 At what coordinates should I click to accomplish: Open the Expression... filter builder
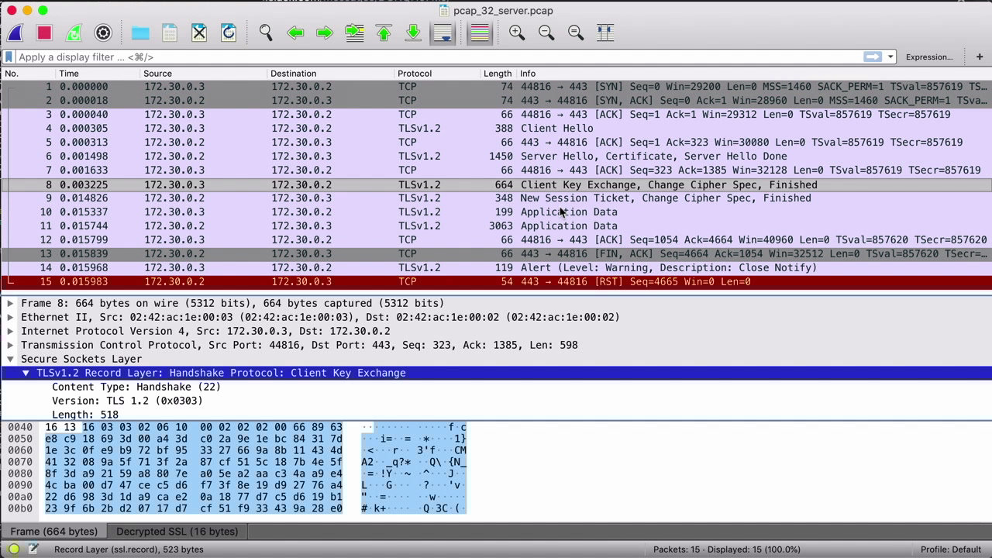(x=929, y=57)
